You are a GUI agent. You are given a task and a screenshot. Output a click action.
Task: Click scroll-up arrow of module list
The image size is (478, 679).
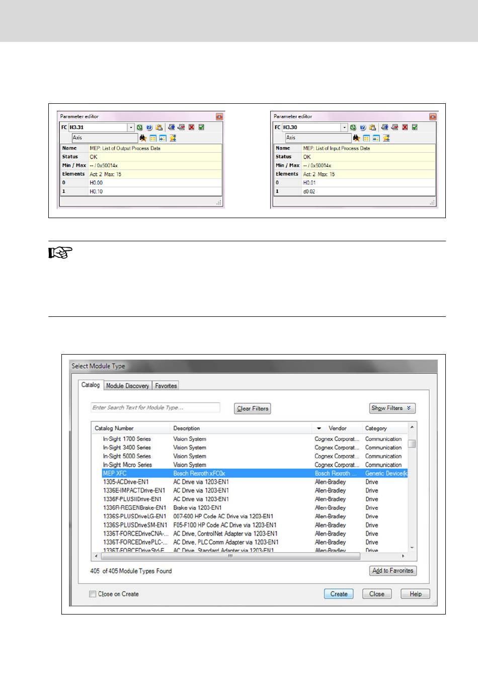pyautogui.click(x=412, y=427)
